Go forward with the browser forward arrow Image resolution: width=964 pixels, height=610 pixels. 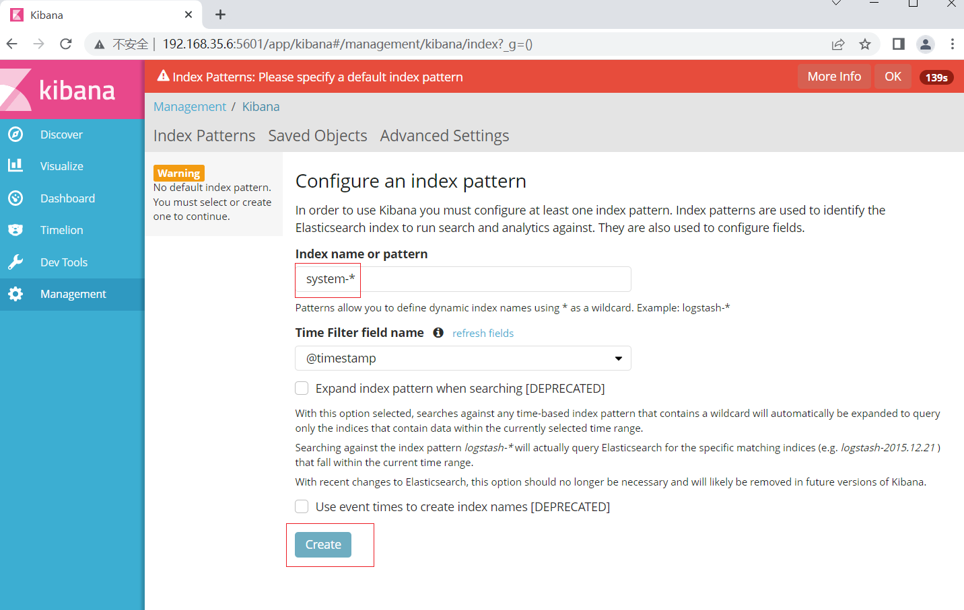pos(39,44)
